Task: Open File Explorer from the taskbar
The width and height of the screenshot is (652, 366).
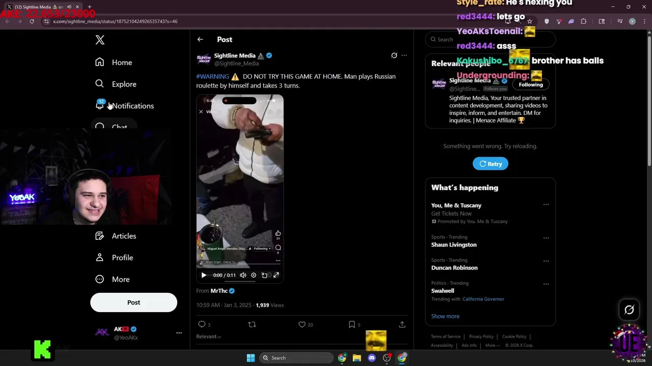Action: pos(357,358)
